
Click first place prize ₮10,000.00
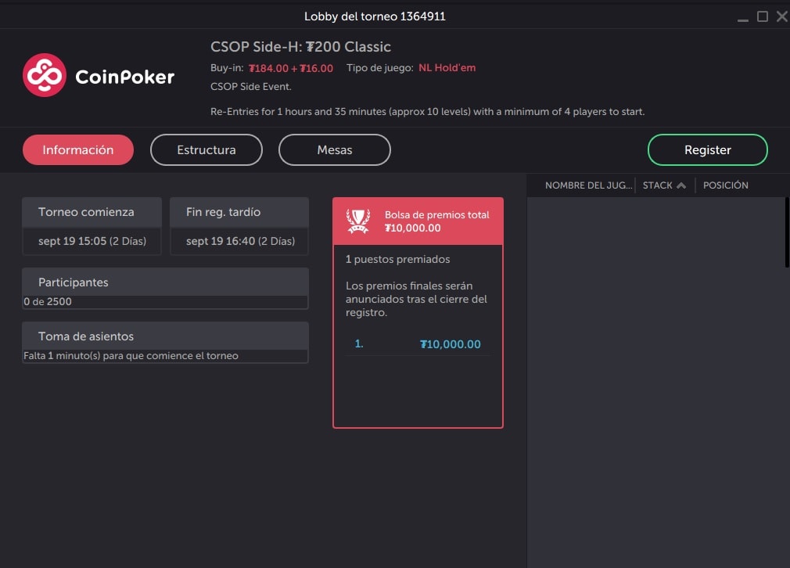(451, 344)
